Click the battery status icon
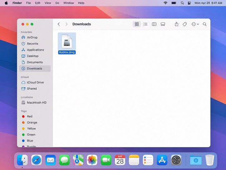This screenshot has width=226, height=170. pyautogui.click(x=174, y=3)
